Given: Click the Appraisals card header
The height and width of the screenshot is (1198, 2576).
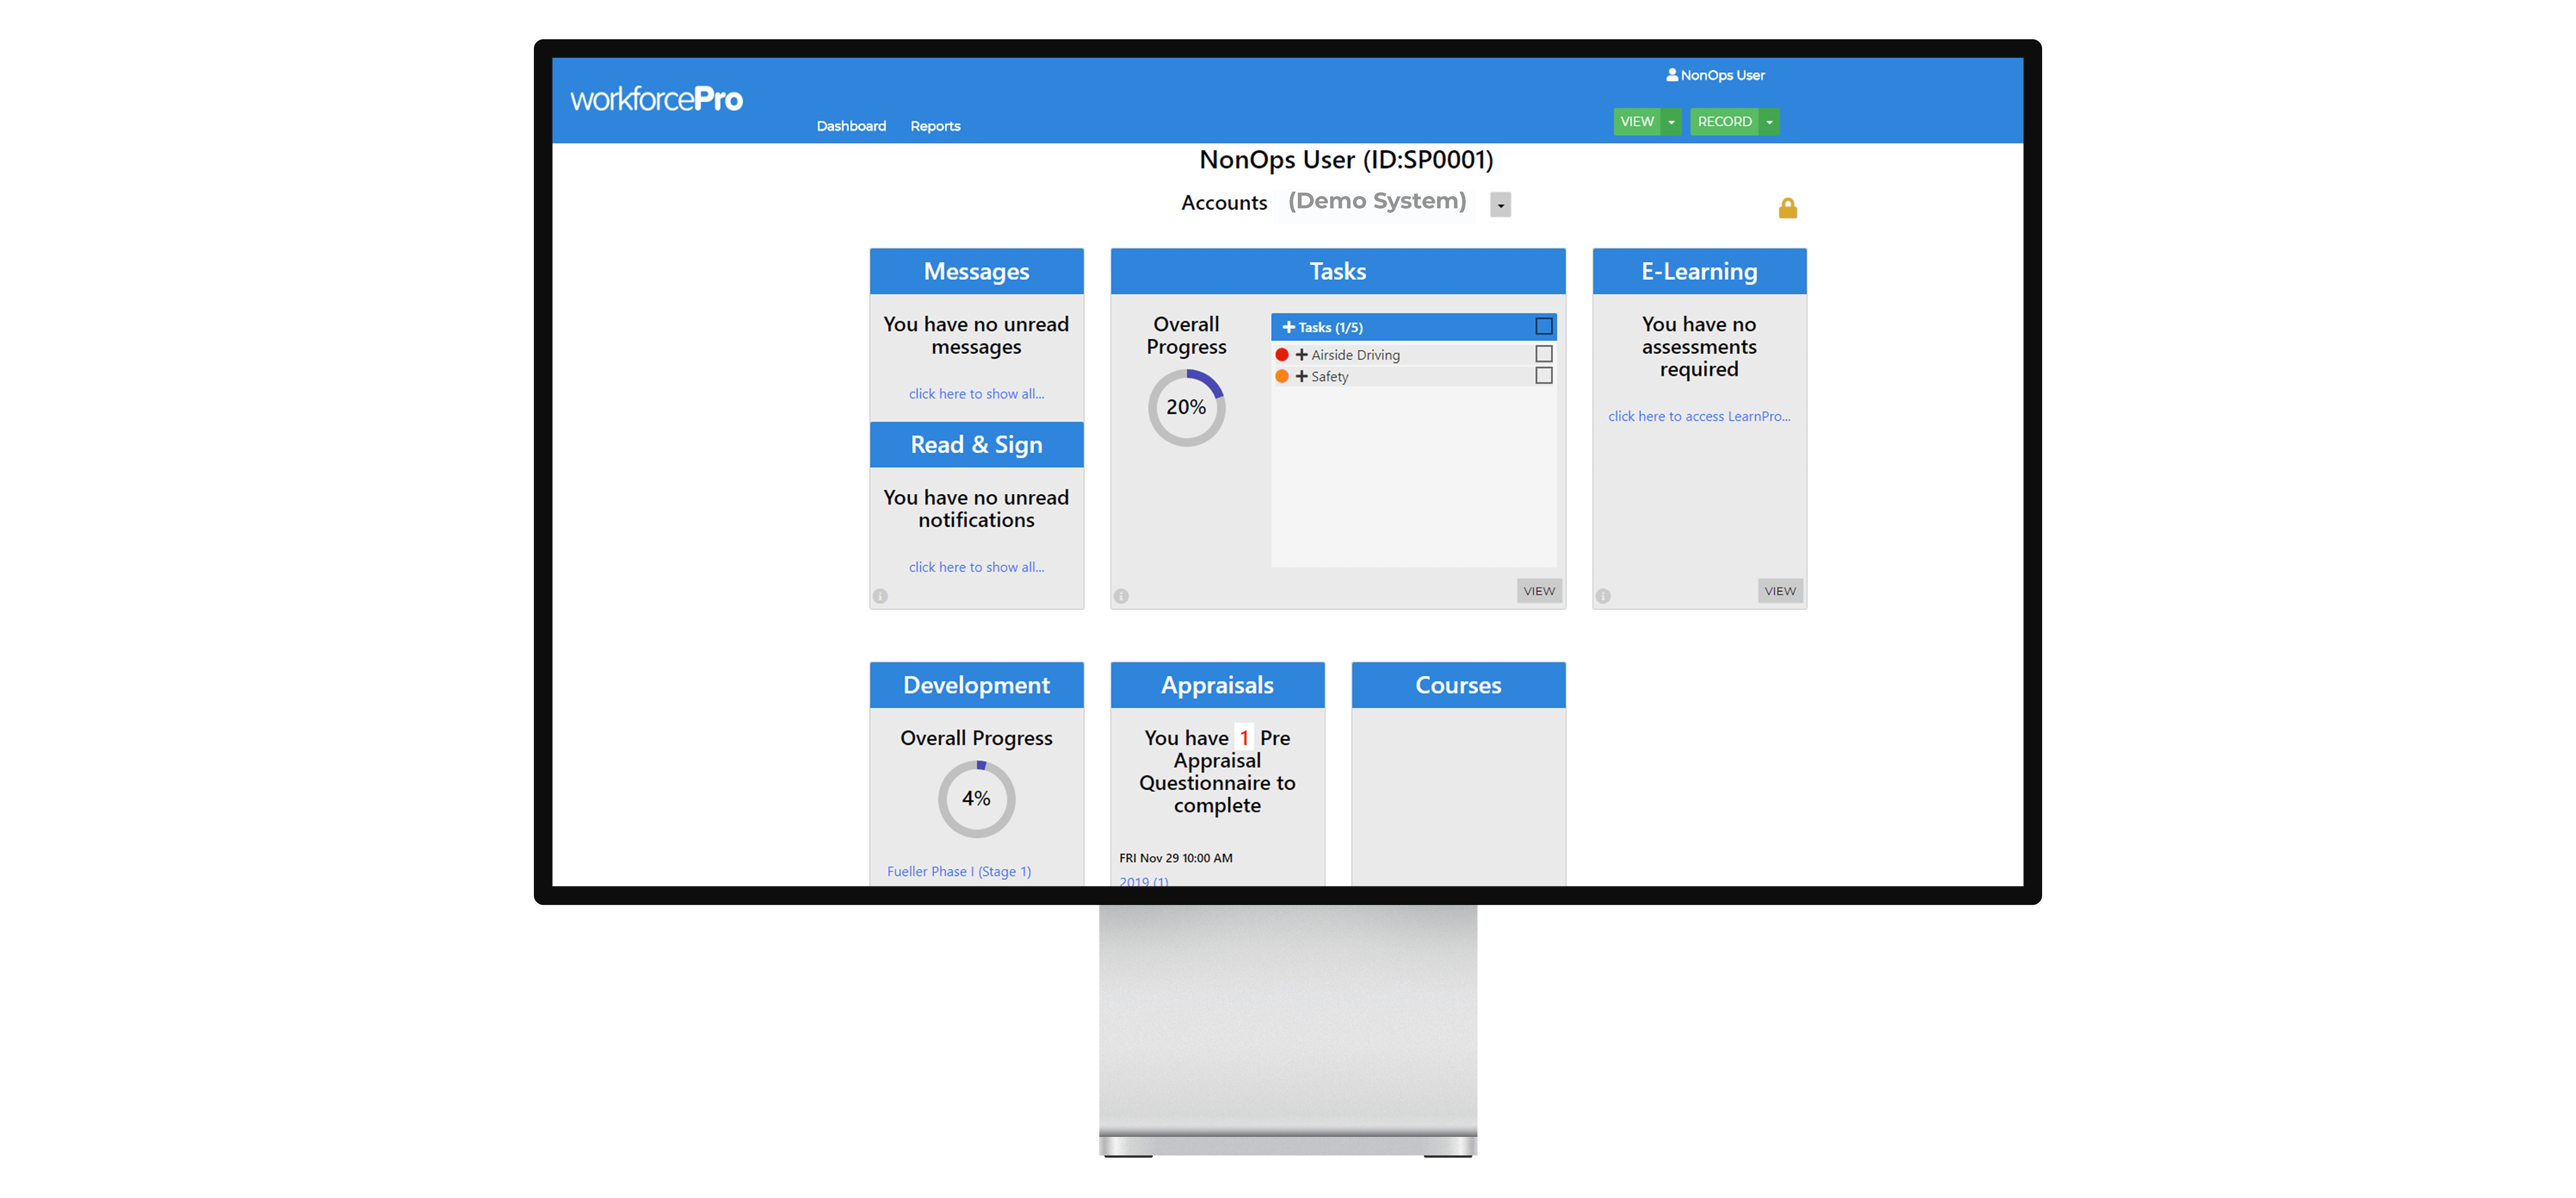Looking at the screenshot, I should [1217, 685].
